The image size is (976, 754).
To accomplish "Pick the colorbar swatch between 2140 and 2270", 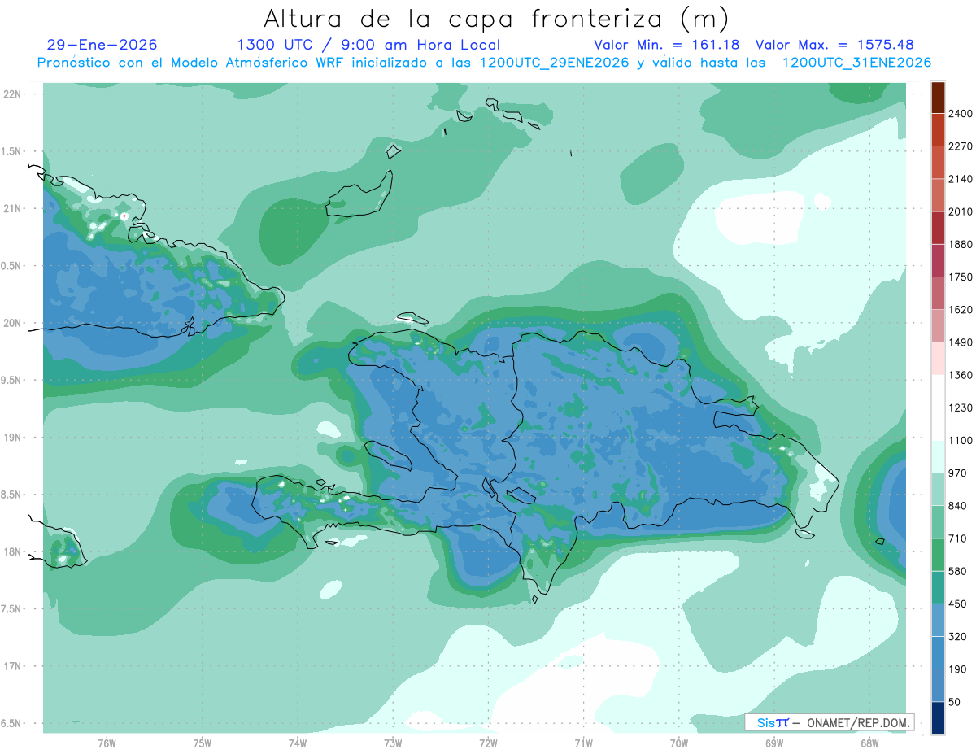I will [x=938, y=163].
